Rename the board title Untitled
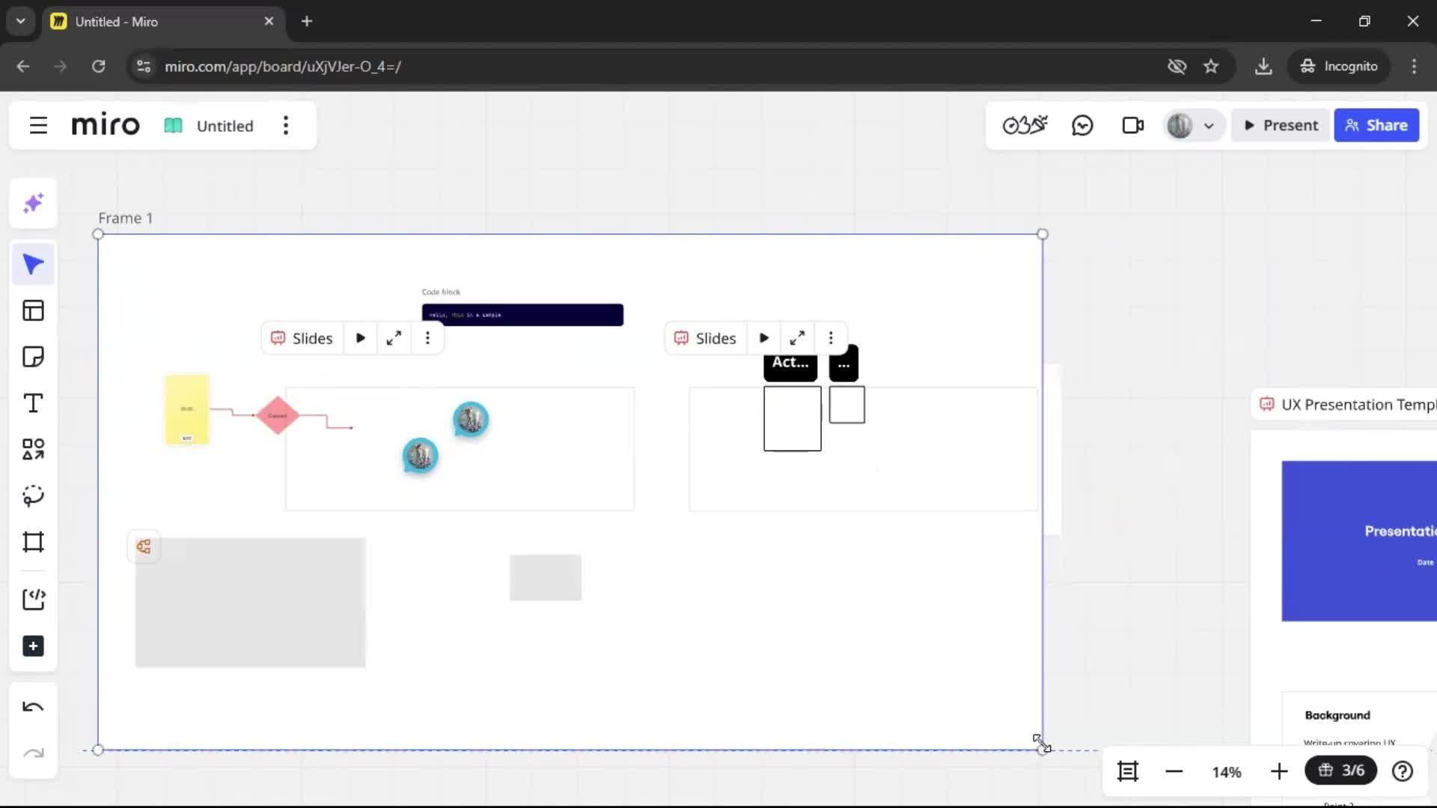The image size is (1437, 808). (x=225, y=126)
